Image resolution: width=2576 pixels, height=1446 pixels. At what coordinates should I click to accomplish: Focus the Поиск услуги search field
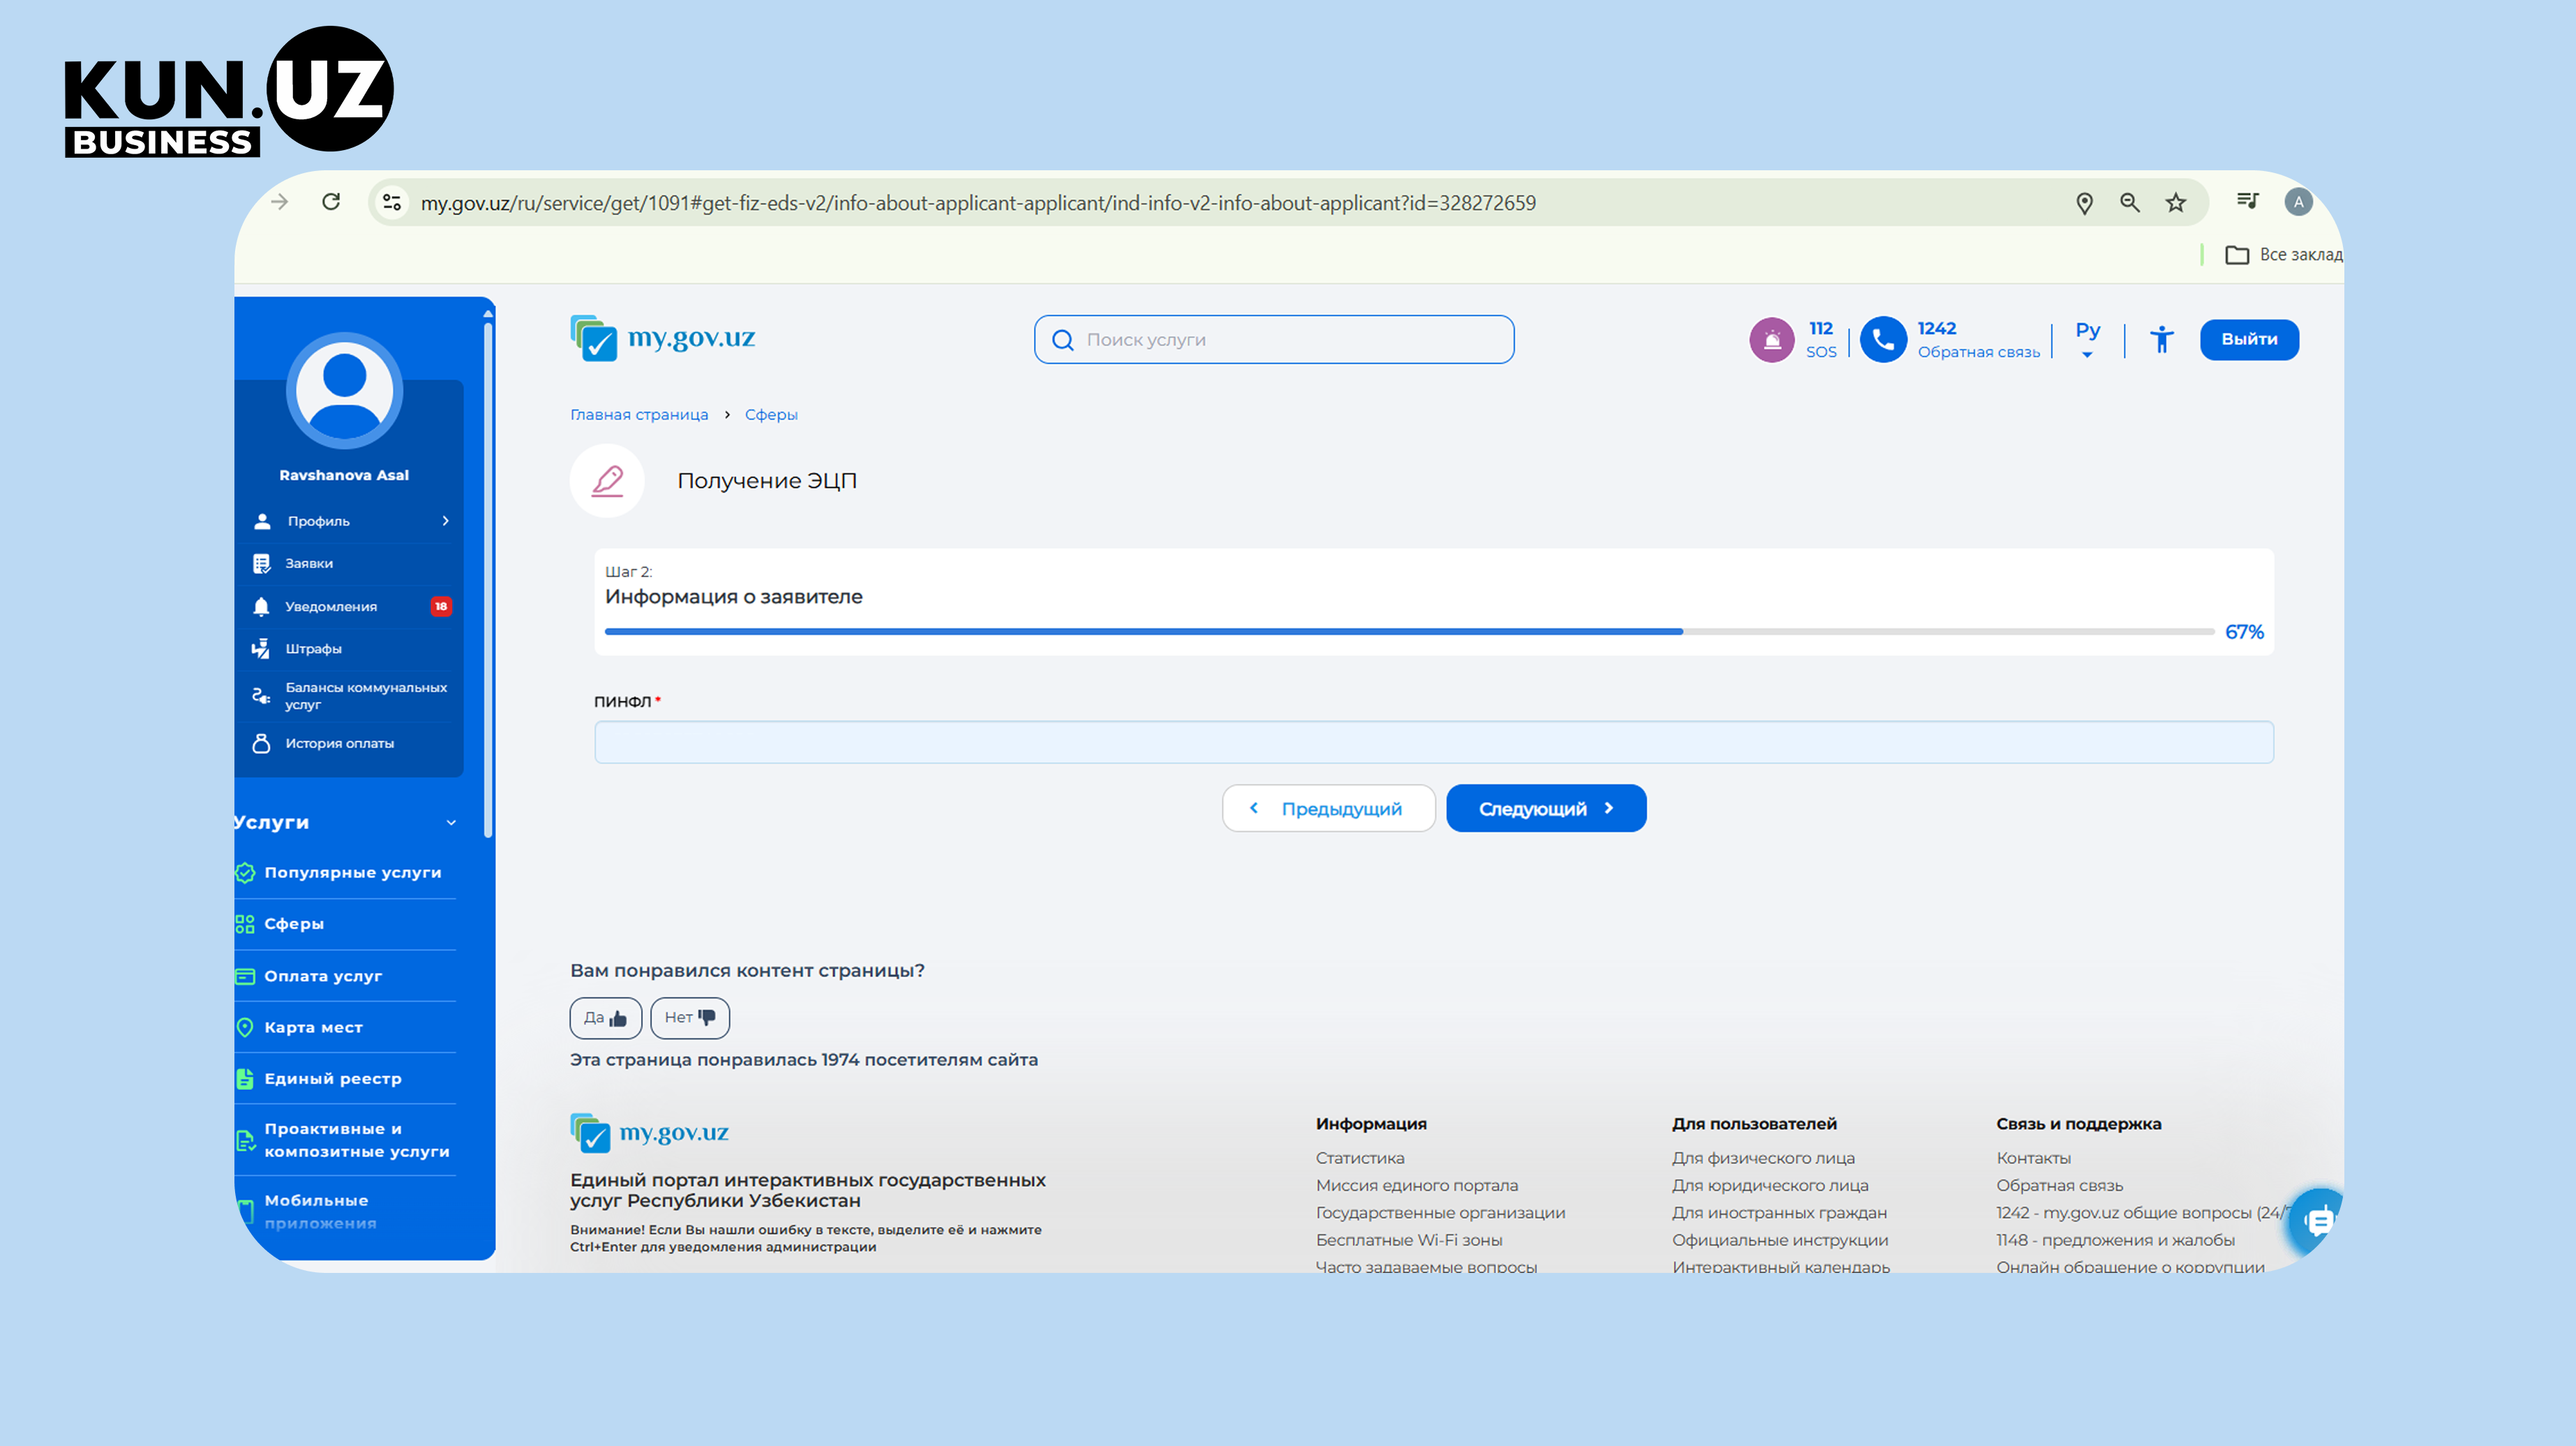click(x=1274, y=340)
